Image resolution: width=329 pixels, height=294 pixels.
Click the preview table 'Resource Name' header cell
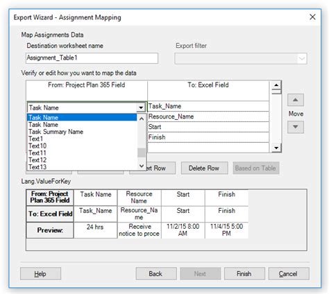point(139,198)
